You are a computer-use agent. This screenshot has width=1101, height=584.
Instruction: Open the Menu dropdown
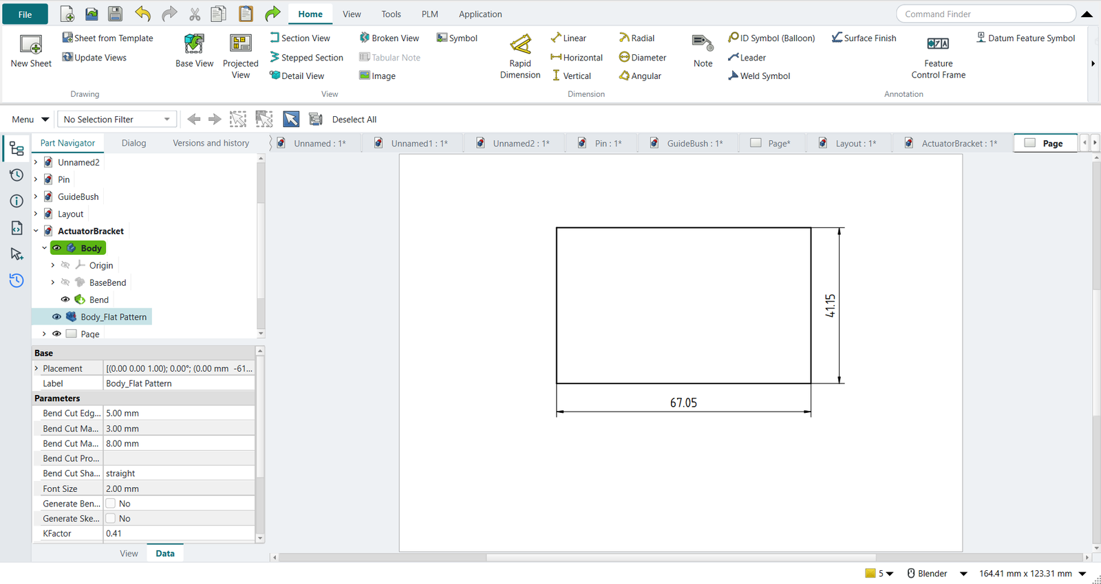click(30, 120)
